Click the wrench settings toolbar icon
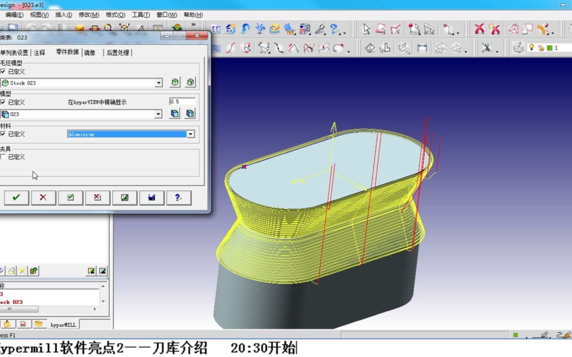 pos(320,29)
